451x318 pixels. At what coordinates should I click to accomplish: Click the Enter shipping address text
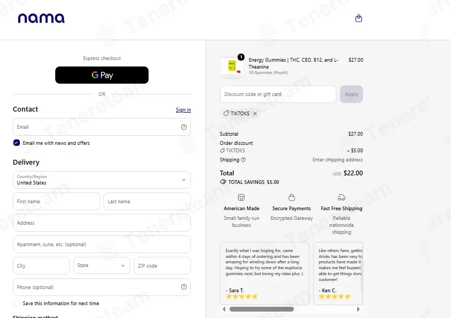click(338, 160)
